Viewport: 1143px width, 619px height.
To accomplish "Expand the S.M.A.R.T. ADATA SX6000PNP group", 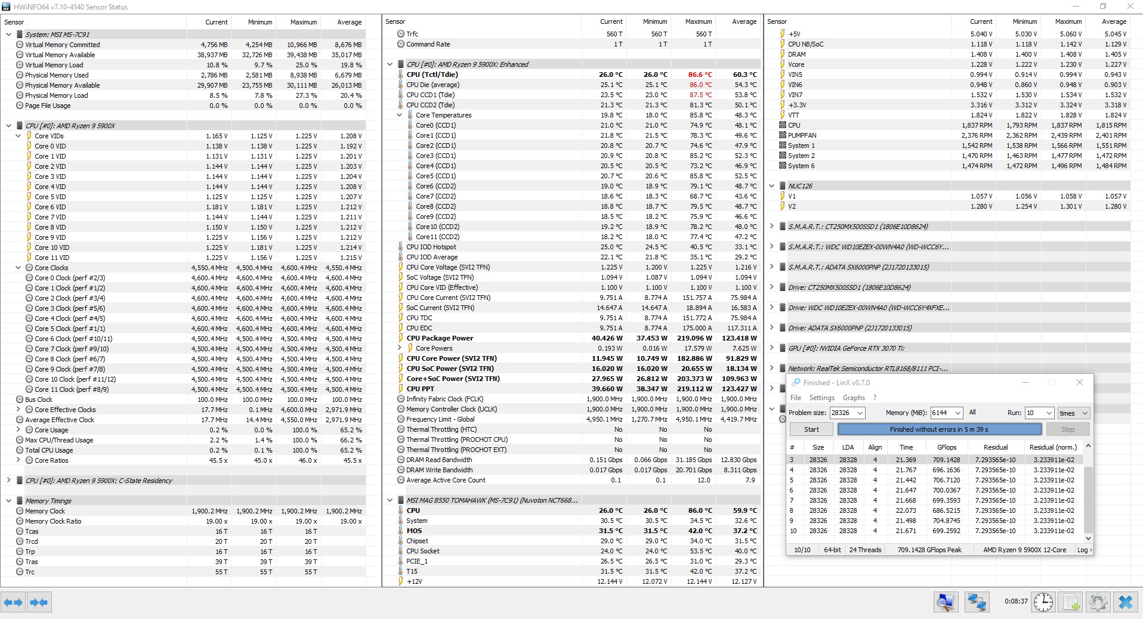I will pyautogui.click(x=771, y=267).
